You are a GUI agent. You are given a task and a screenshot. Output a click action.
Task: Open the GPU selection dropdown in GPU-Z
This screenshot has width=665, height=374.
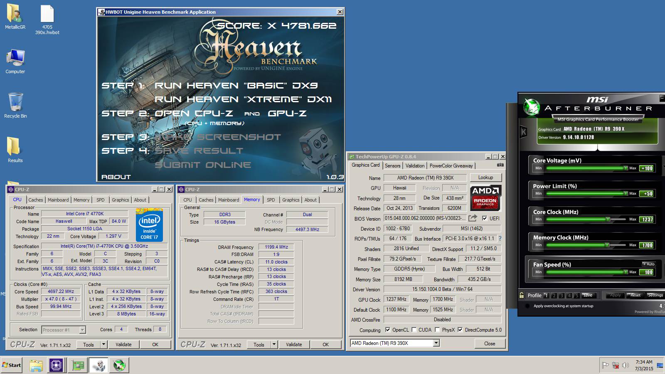(x=436, y=343)
